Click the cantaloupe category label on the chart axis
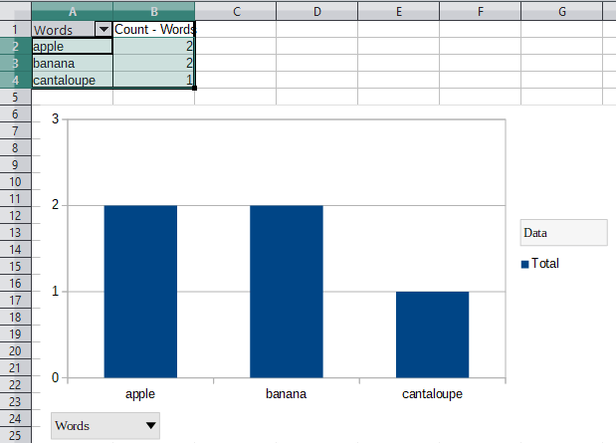Image resolution: width=616 pixels, height=443 pixels. [x=432, y=394]
